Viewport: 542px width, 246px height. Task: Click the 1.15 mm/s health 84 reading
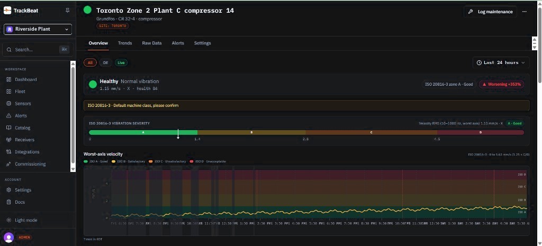tap(129, 89)
